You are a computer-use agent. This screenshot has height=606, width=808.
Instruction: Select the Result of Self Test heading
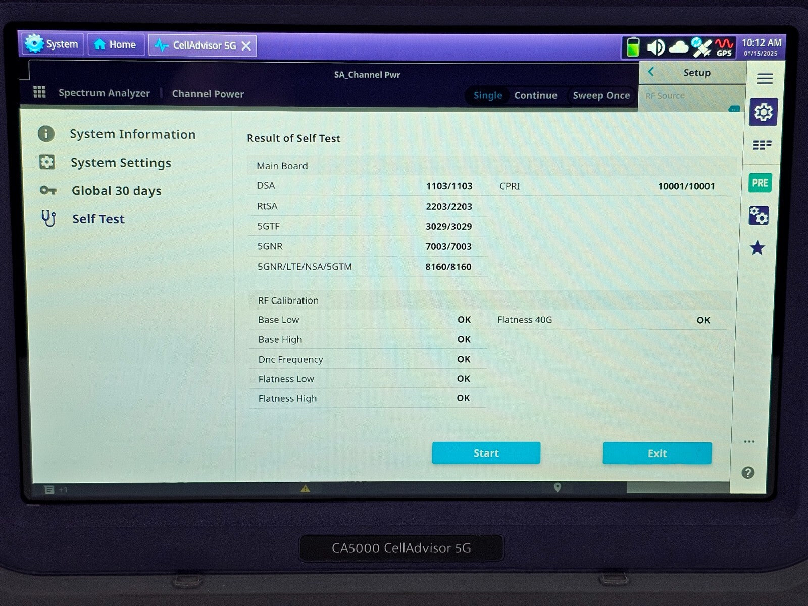[293, 138]
